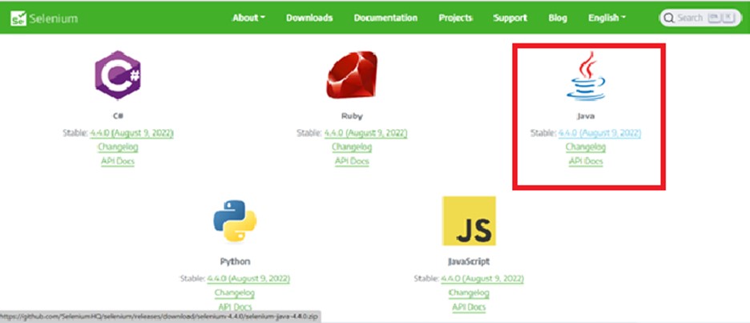Viewport: 750px width, 323px height.
Task: Open the C# API Docs link
Action: (118, 161)
